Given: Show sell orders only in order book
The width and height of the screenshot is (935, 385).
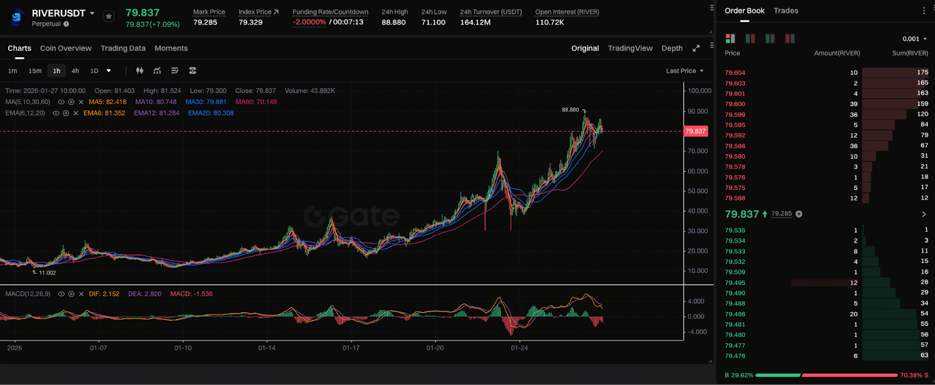Looking at the screenshot, I should coord(789,38).
